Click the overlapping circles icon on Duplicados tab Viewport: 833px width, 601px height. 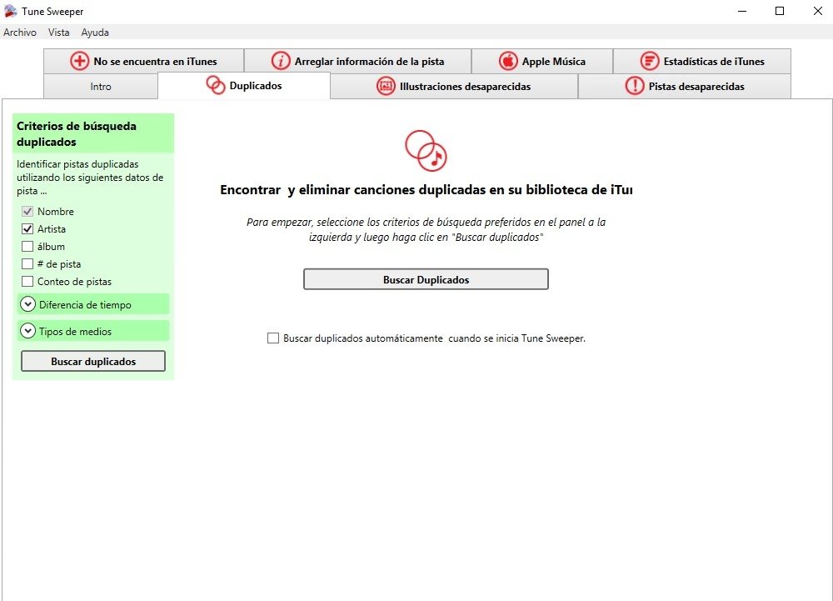click(x=216, y=86)
